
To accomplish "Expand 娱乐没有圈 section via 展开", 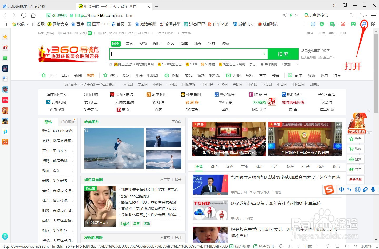I will point(178,180).
